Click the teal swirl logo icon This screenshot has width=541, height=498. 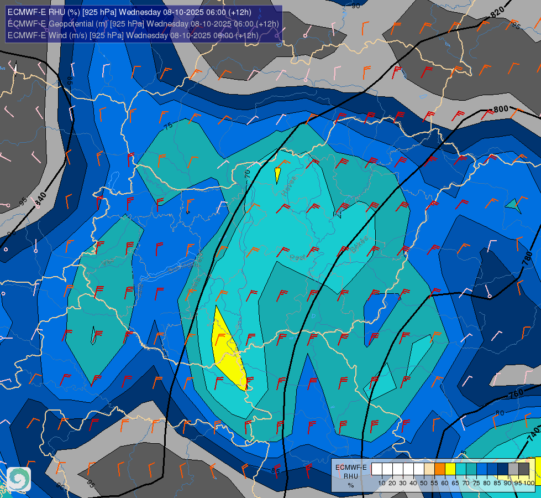[x=19, y=479]
